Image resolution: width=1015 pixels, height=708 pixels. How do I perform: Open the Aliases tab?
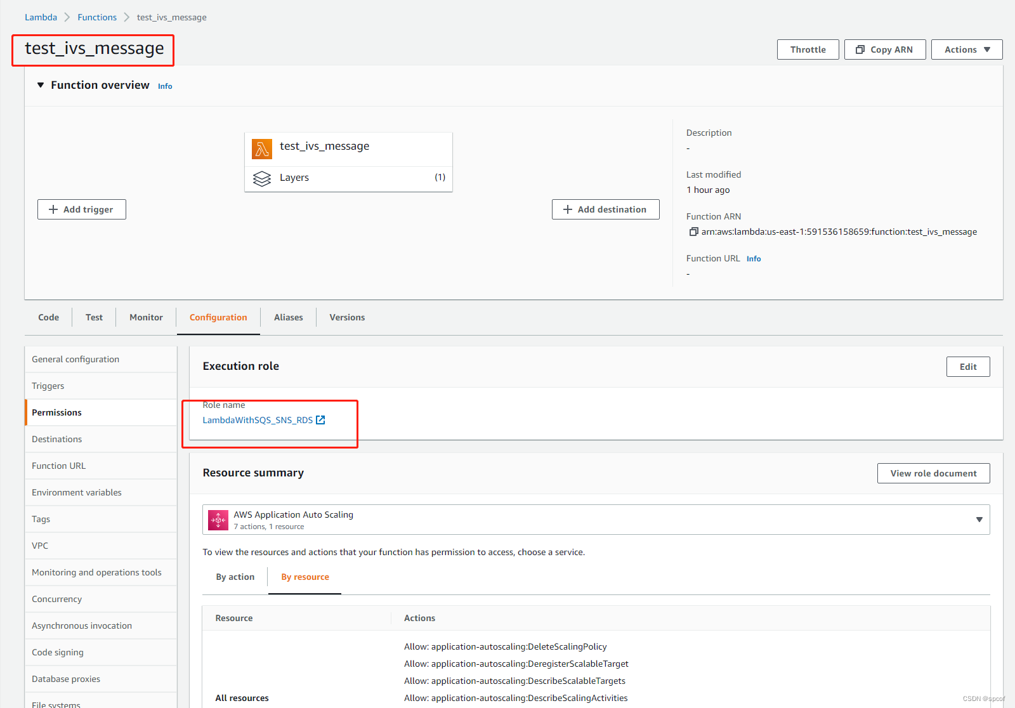click(x=289, y=317)
